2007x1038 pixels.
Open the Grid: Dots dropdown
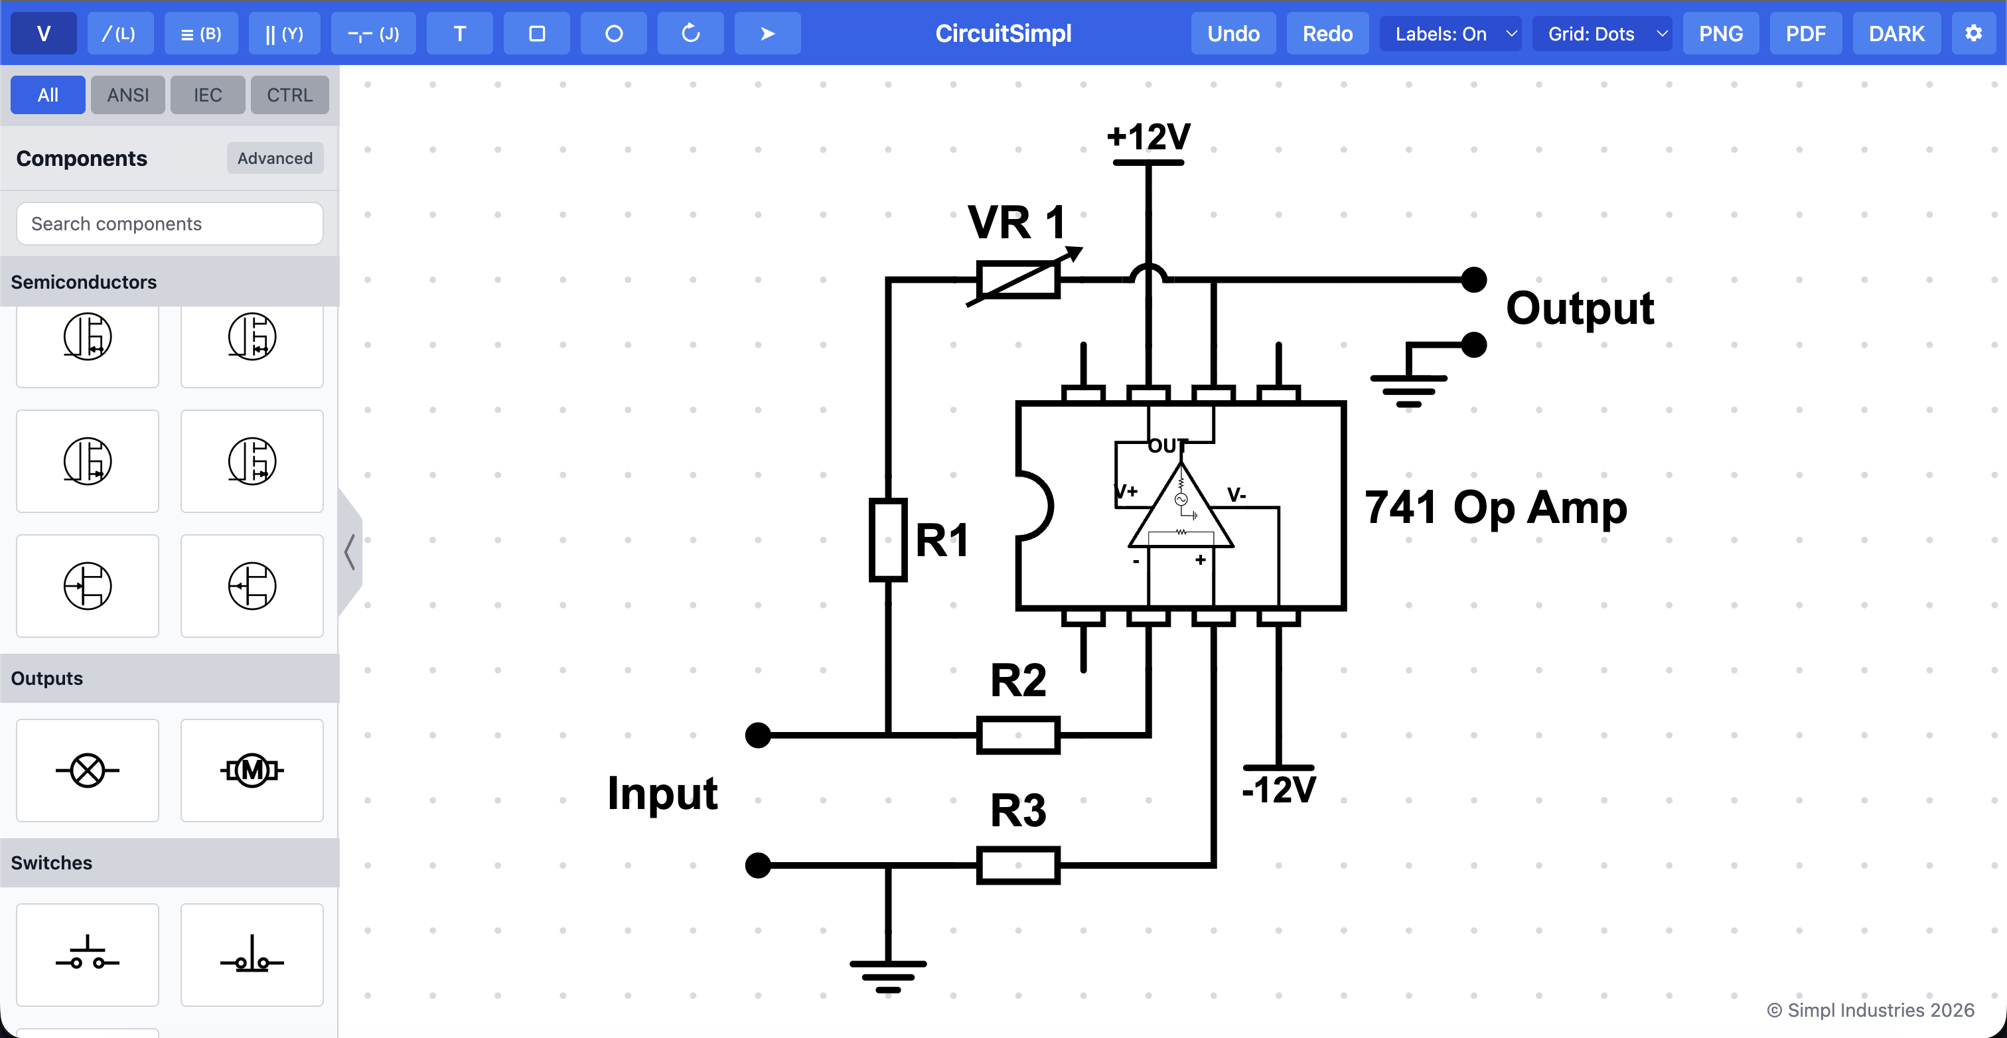[1603, 33]
